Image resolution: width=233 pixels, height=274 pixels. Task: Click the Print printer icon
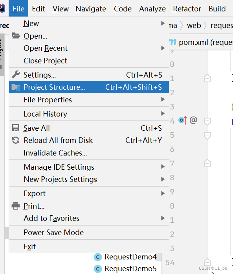coord(16,205)
